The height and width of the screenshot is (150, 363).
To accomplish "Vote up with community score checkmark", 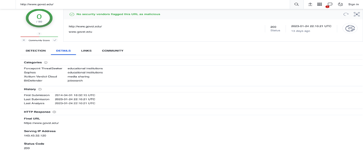I will pos(55,40).
